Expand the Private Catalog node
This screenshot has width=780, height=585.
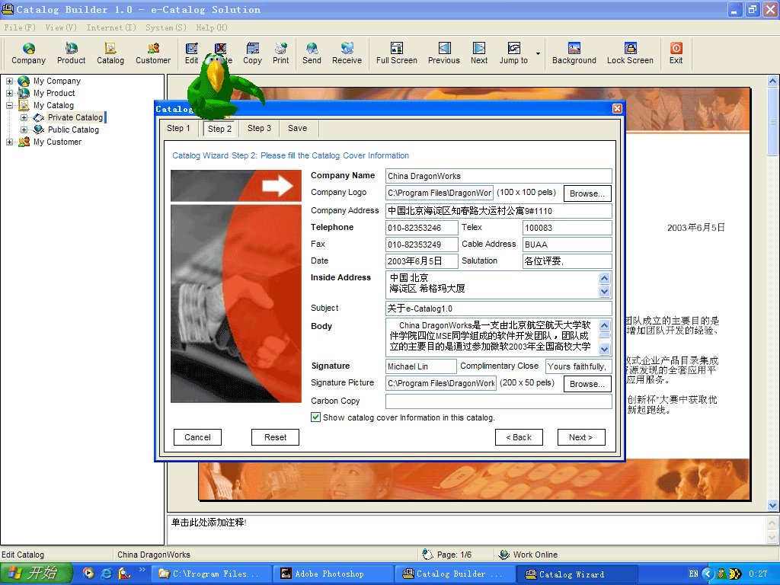click(x=24, y=117)
